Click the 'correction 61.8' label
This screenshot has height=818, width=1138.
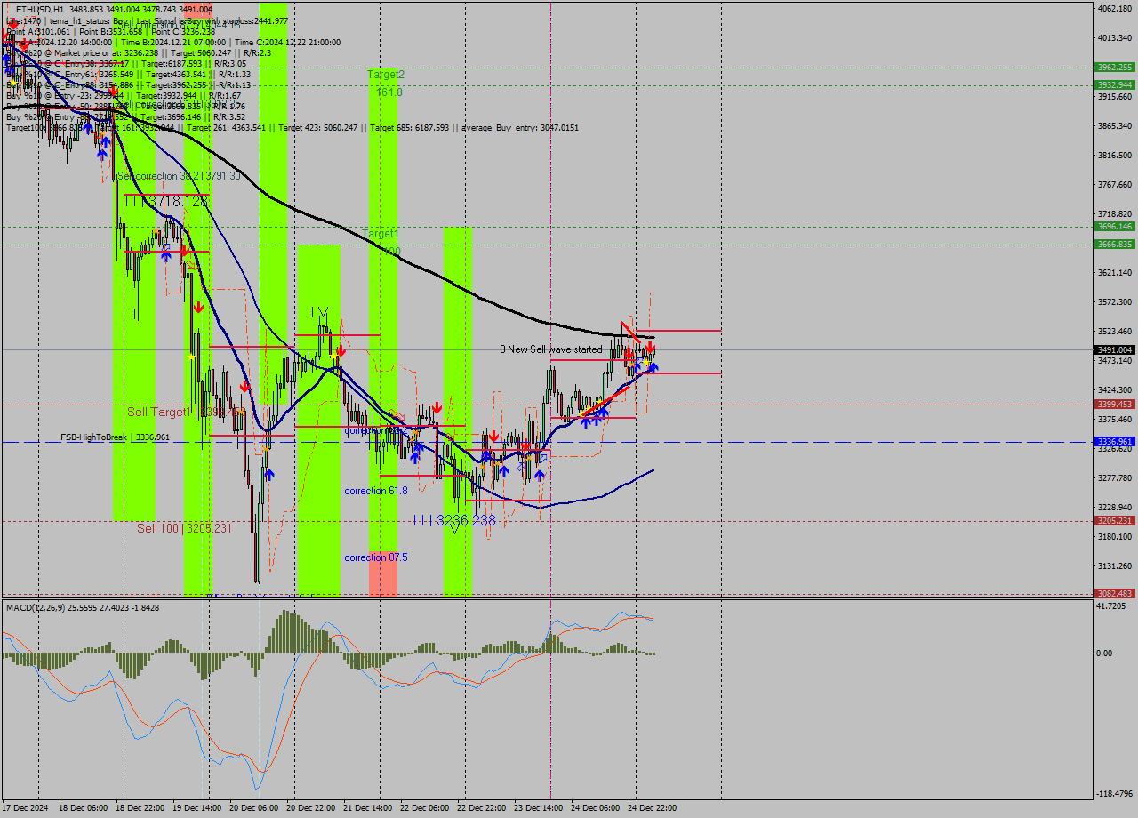(x=376, y=491)
